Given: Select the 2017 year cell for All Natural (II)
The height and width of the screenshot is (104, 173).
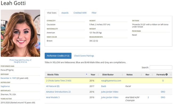Looking at the screenshot, I should [x=92, y=86].
